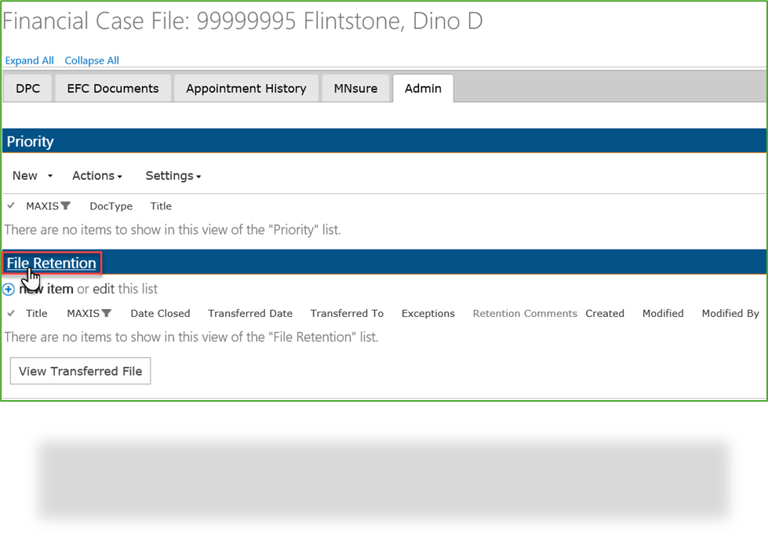768x539 pixels.
Task: Toggle select-all checkmark in File Retention list
Action: coord(11,314)
